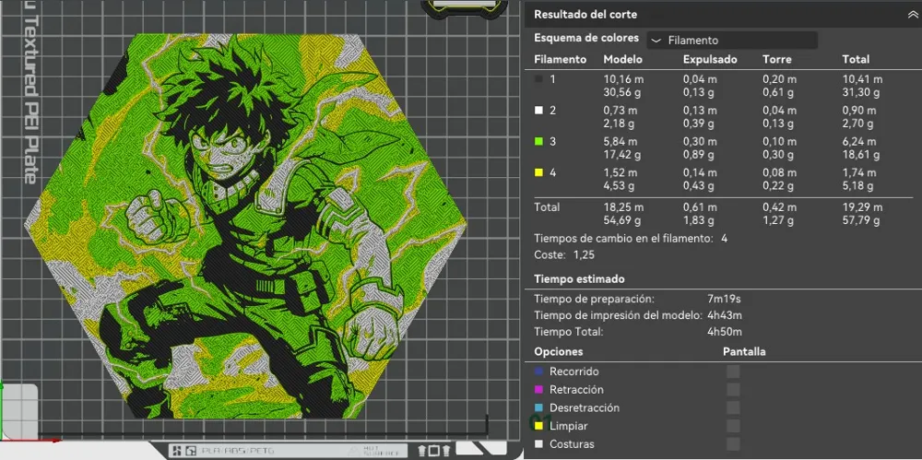Click the Expulsado column header
The width and height of the screenshot is (922, 460).
point(710,59)
